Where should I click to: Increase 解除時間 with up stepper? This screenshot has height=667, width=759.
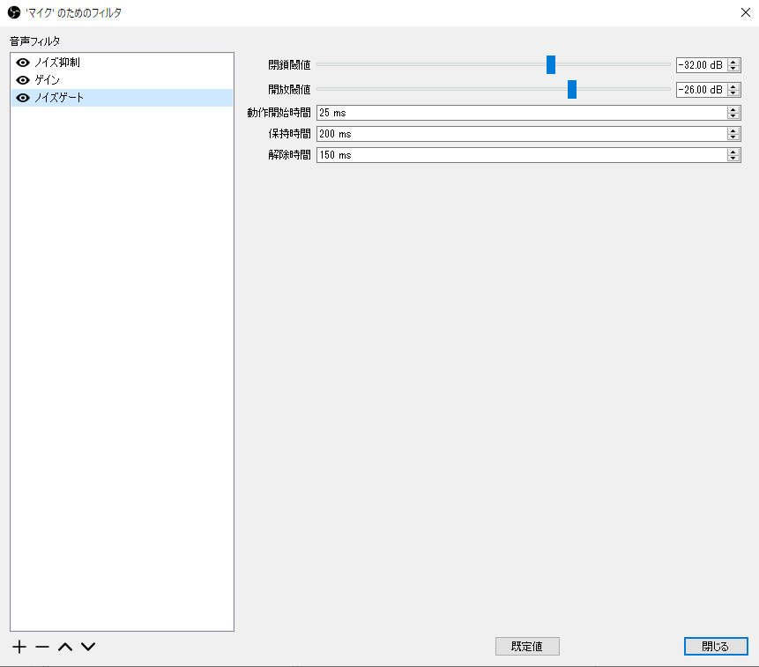pos(733,152)
